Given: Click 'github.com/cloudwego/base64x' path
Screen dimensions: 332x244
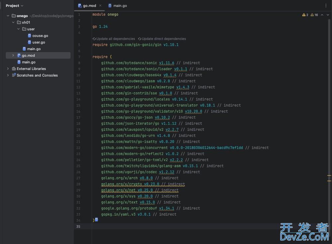Looking at the screenshot, I should tap(131, 75).
